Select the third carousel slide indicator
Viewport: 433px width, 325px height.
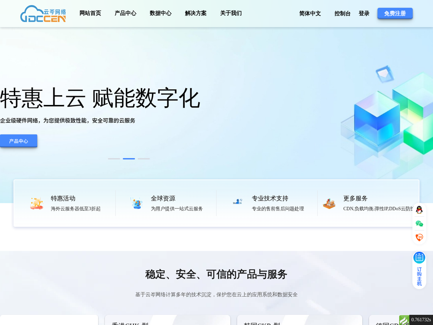tap(144, 159)
